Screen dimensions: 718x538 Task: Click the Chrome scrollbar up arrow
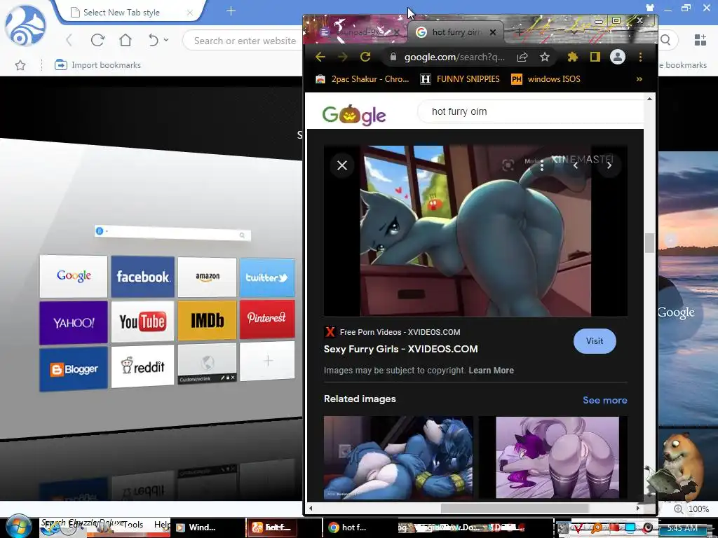649,98
